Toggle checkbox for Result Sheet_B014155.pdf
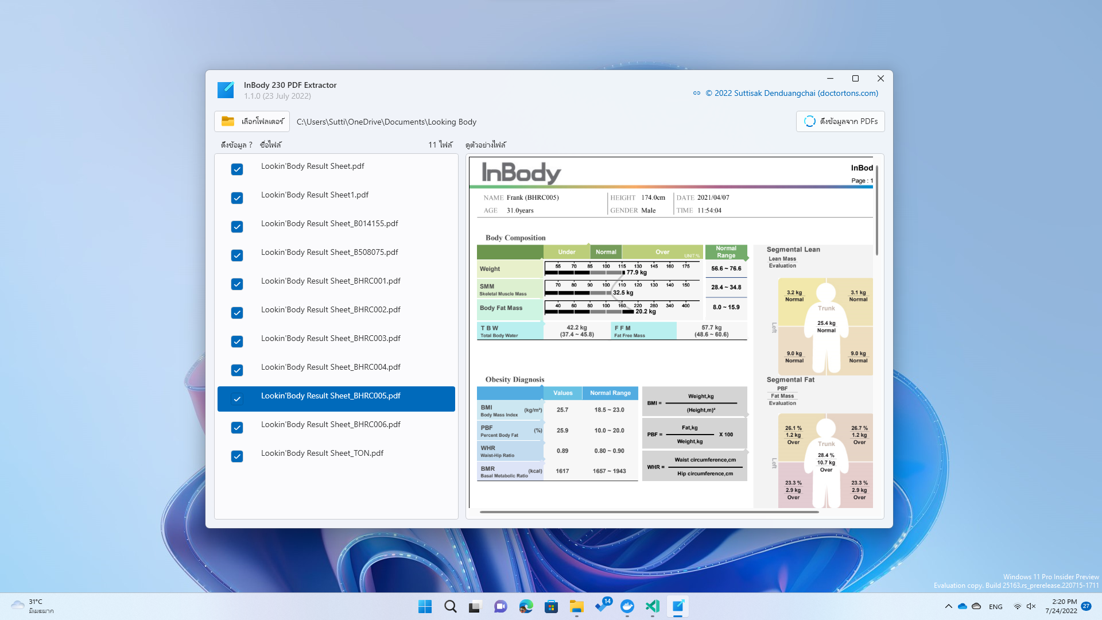 [237, 227]
